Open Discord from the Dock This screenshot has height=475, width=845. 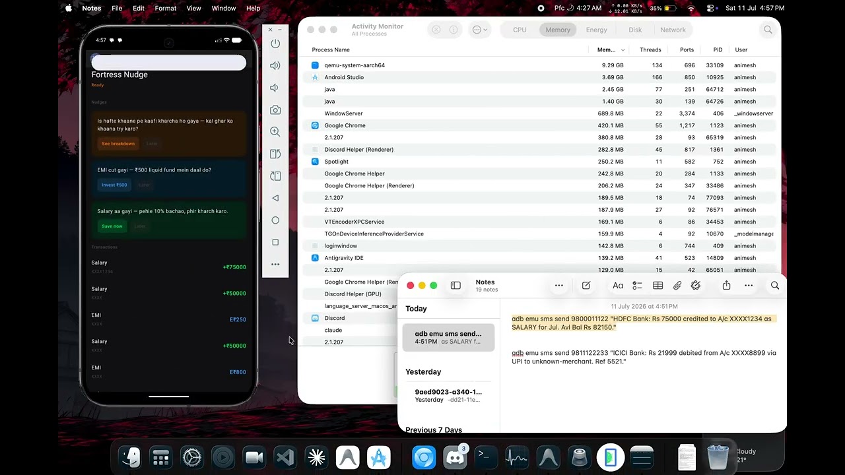[x=455, y=458]
